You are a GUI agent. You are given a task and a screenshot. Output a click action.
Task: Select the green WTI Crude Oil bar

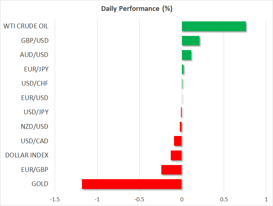point(214,26)
